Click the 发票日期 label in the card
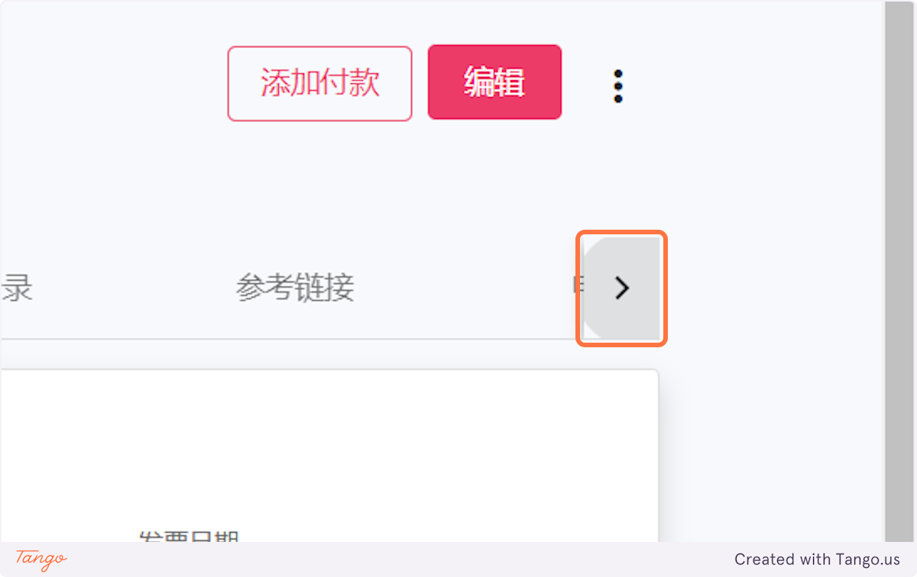Viewport: 917px width, 577px height. (x=190, y=536)
